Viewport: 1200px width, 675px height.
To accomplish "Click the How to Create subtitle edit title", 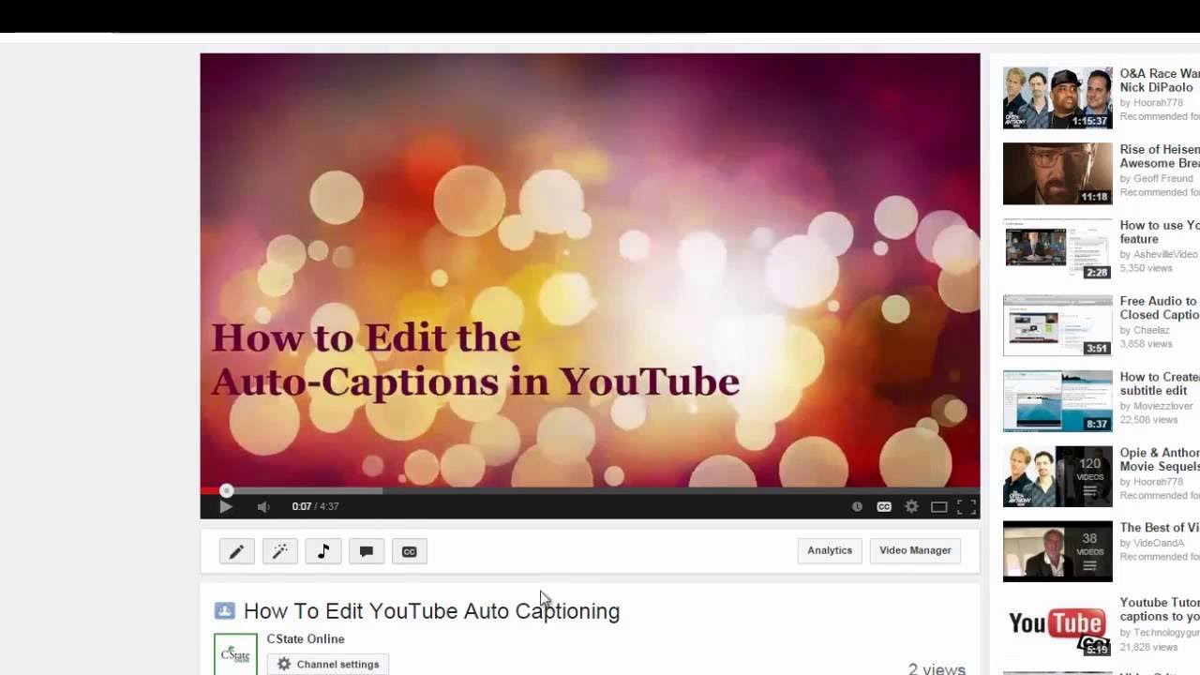I will click(x=1160, y=383).
